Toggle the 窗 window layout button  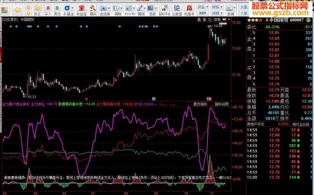pyautogui.click(x=204, y=19)
